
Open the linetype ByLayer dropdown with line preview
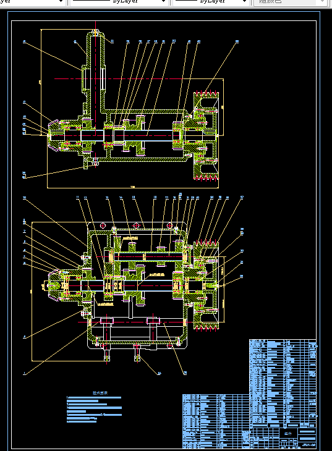click(x=119, y=2)
